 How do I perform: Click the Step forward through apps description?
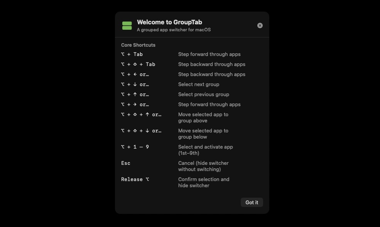209,54
